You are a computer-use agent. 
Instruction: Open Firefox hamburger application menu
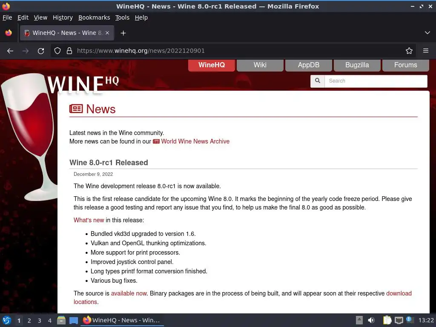[x=426, y=51]
